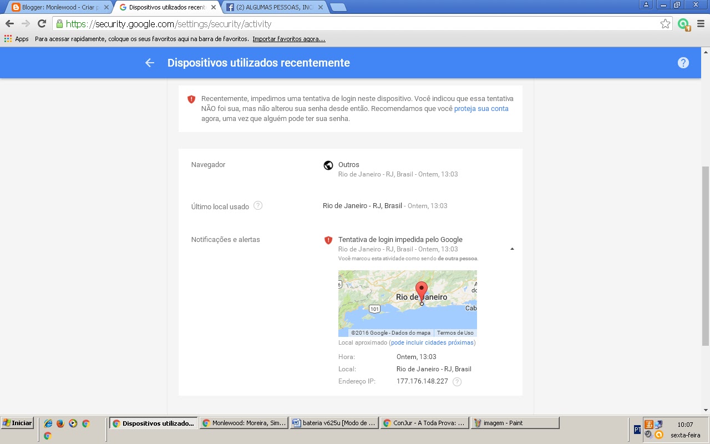Click the orange tray icon next to the clock
The image size is (710, 444).
pyautogui.click(x=658, y=435)
